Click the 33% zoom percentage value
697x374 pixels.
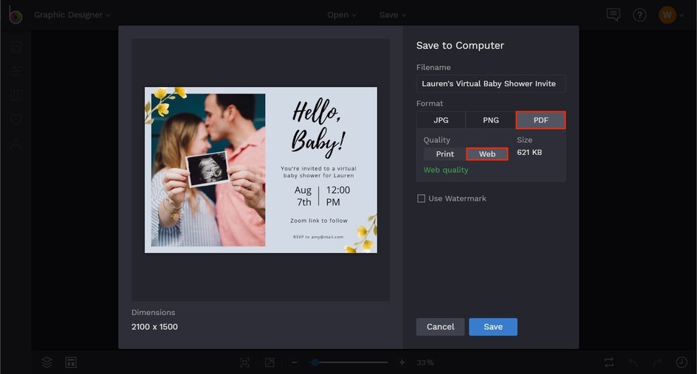[x=425, y=362]
